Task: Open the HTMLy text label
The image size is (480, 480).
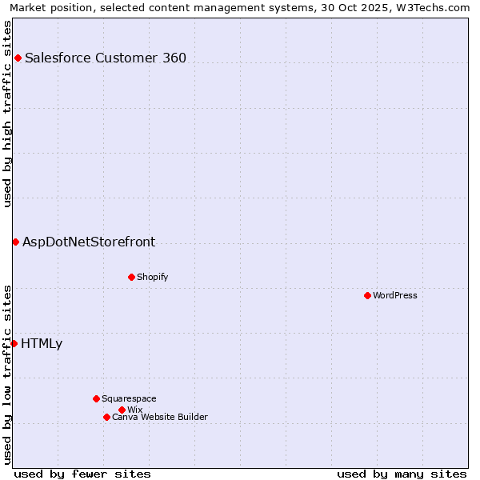Action: tap(42, 344)
